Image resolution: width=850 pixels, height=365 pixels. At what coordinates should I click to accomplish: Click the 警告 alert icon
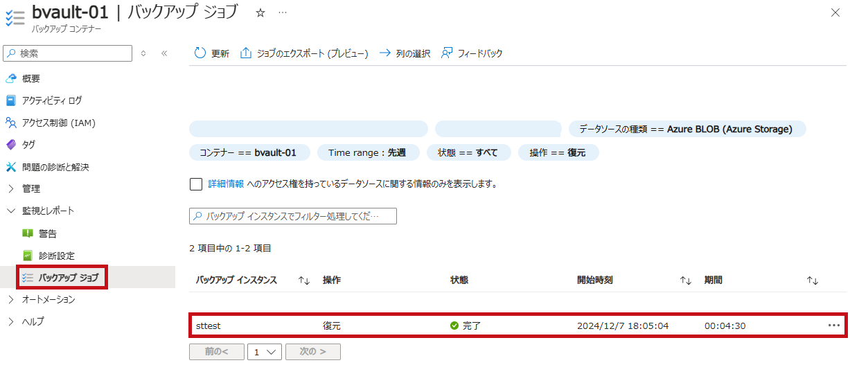(28, 233)
